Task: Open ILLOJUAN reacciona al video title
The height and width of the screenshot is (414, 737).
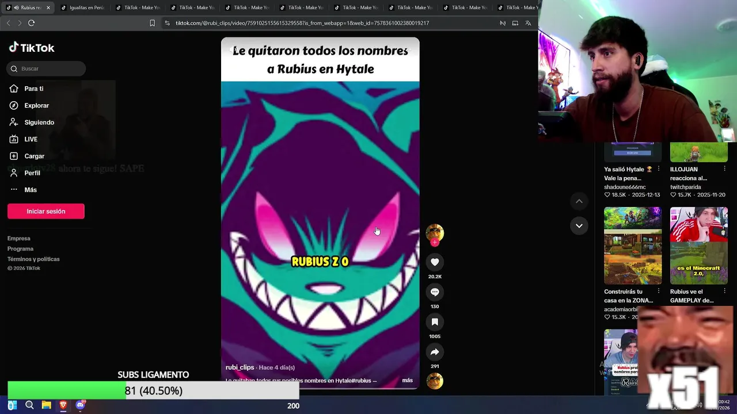Action: 689,174
